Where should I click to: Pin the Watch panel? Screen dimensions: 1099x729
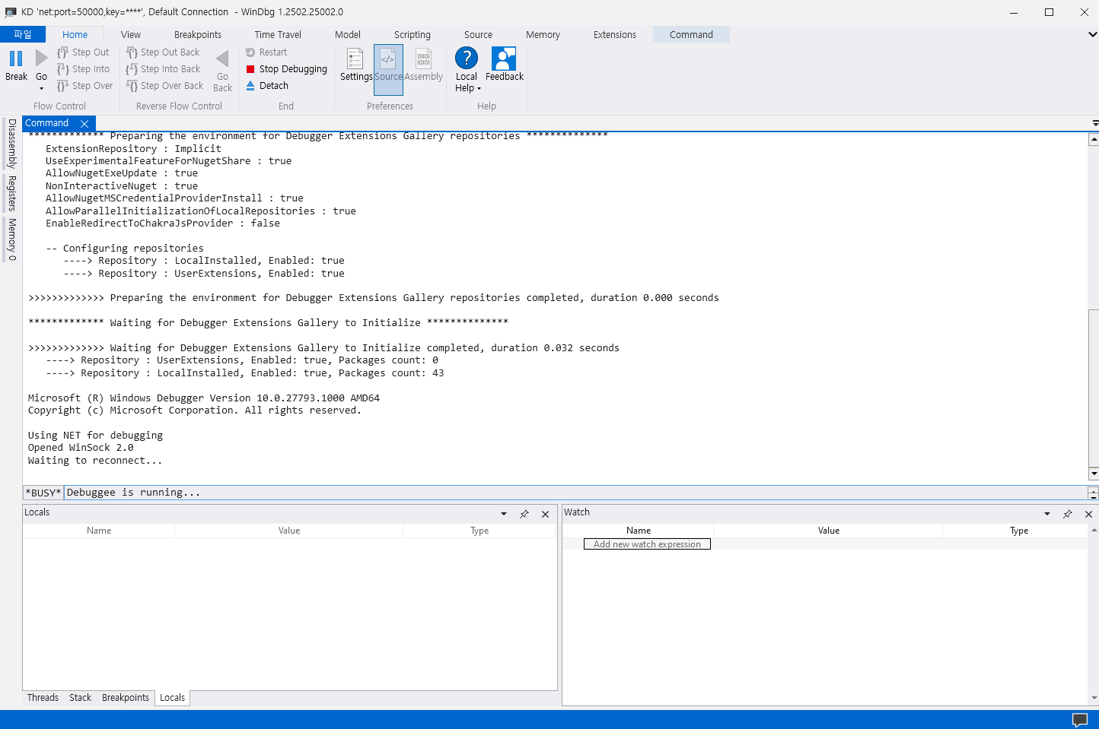(x=1068, y=514)
